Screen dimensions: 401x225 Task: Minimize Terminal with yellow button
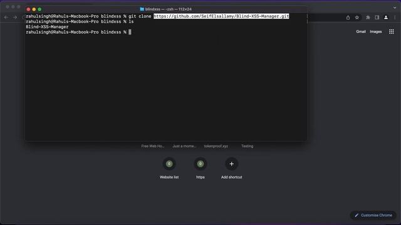[x=34, y=9]
